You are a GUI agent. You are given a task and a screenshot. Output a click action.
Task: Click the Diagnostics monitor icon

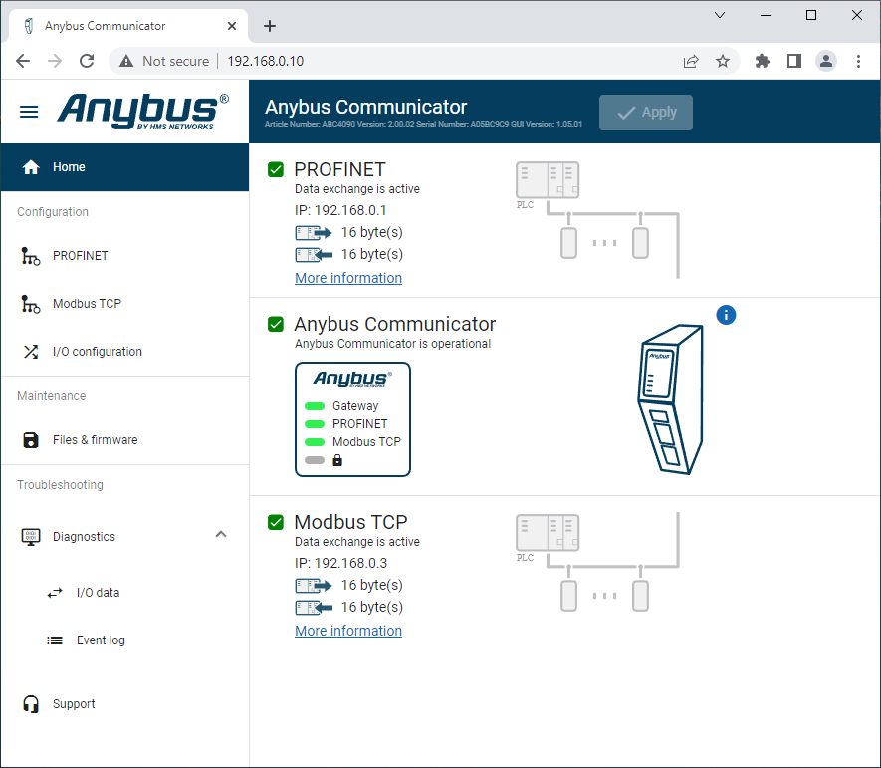(x=30, y=537)
